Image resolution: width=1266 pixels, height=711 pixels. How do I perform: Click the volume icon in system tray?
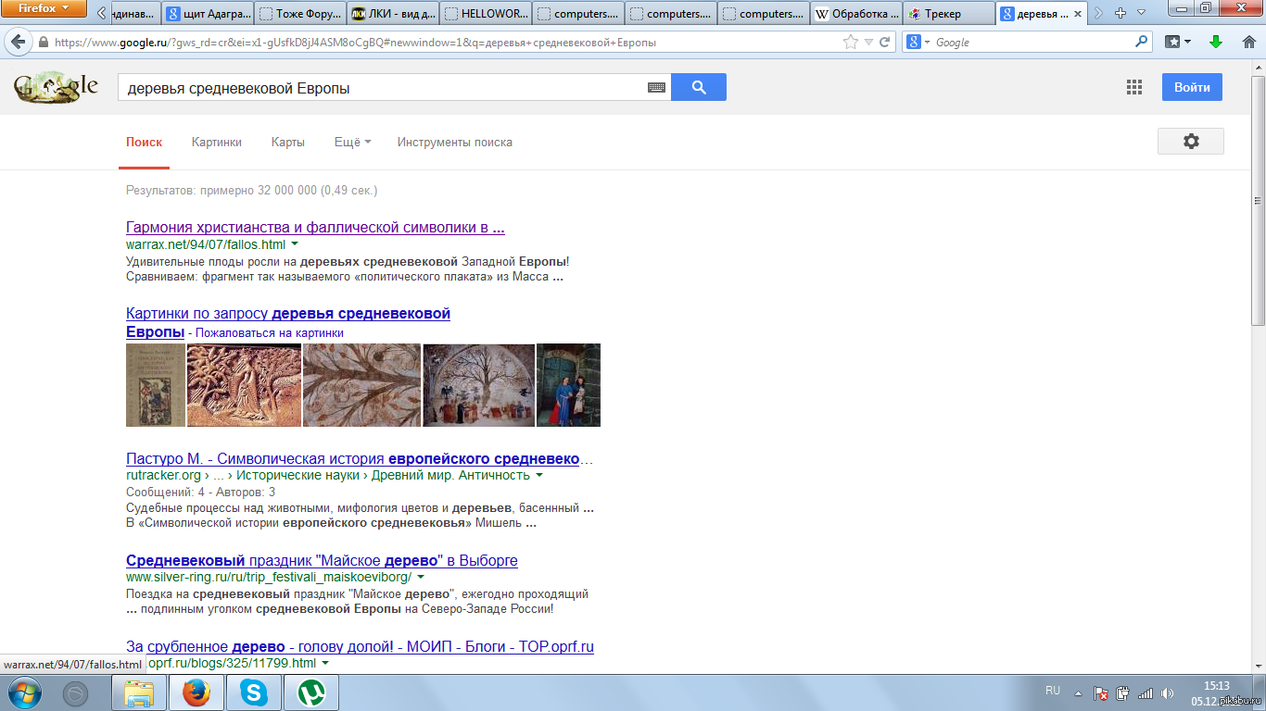click(1169, 692)
